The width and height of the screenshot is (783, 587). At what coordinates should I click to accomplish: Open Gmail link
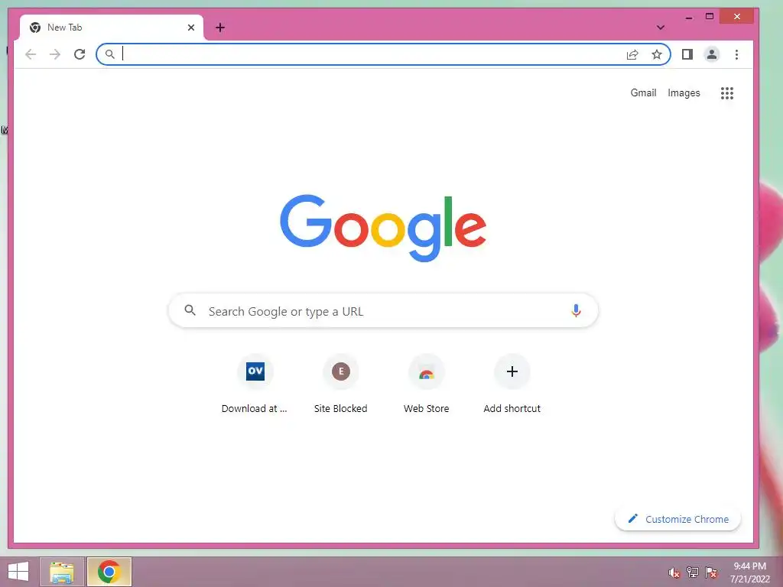[x=643, y=92]
